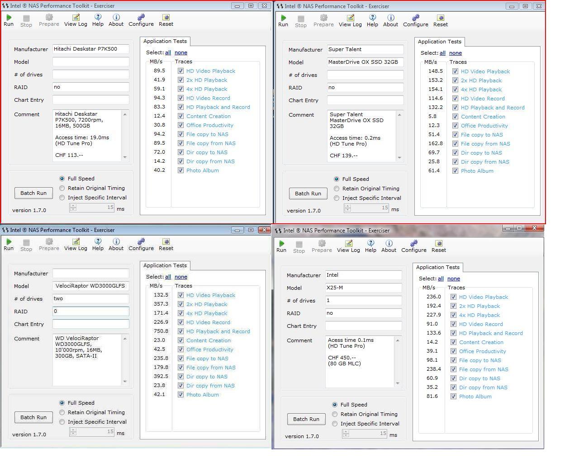Image resolution: width=579 pixels, height=463 pixels.
Task: Click Comment scrollbar down arrow in Hitachi window
Action: tap(125, 157)
